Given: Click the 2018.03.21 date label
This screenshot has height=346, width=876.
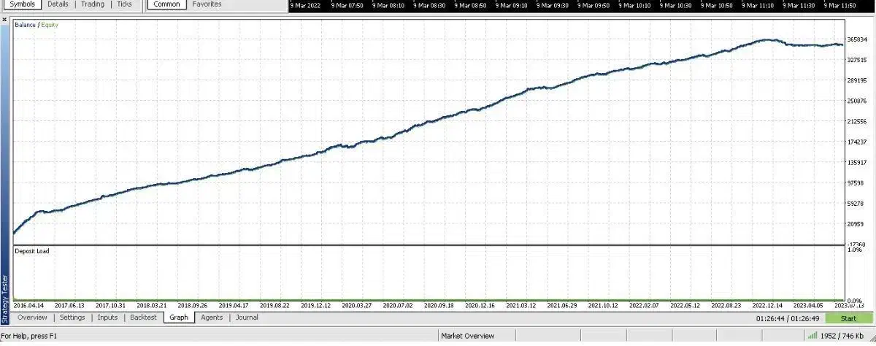Looking at the screenshot, I should click(152, 306).
